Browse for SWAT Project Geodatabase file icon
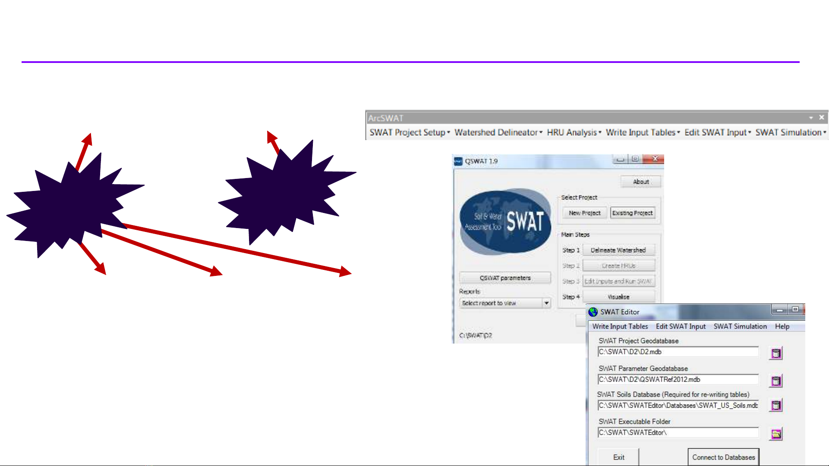The height and width of the screenshot is (466, 829). (776, 353)
